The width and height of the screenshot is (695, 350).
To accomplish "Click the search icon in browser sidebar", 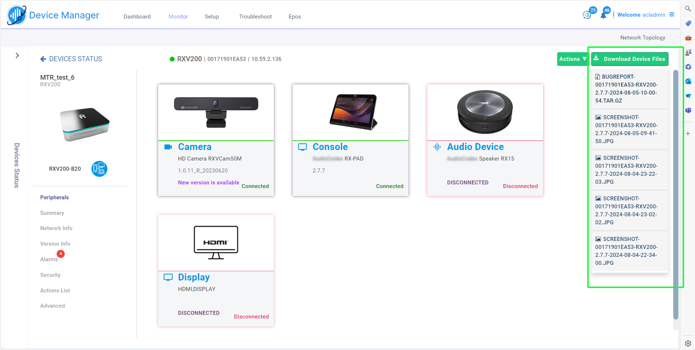I will (688, 9).
